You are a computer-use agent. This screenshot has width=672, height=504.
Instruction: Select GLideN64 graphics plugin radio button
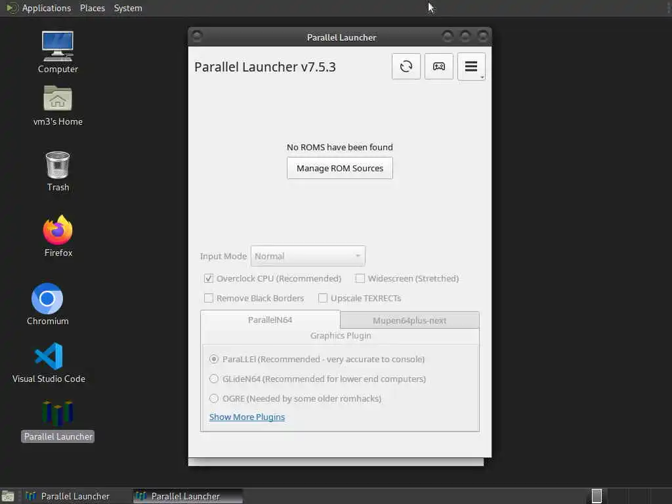coord(214,379)
